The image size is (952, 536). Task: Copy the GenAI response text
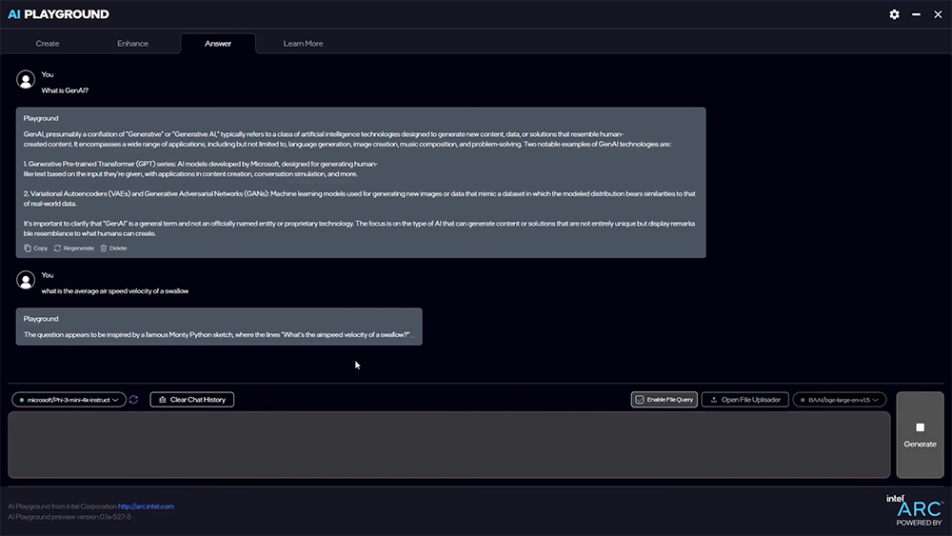(36, 248)
